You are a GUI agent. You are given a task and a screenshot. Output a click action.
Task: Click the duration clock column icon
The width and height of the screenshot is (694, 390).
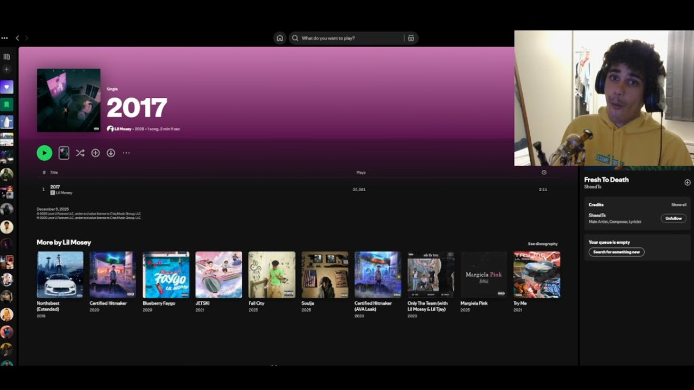coord(544,172)
